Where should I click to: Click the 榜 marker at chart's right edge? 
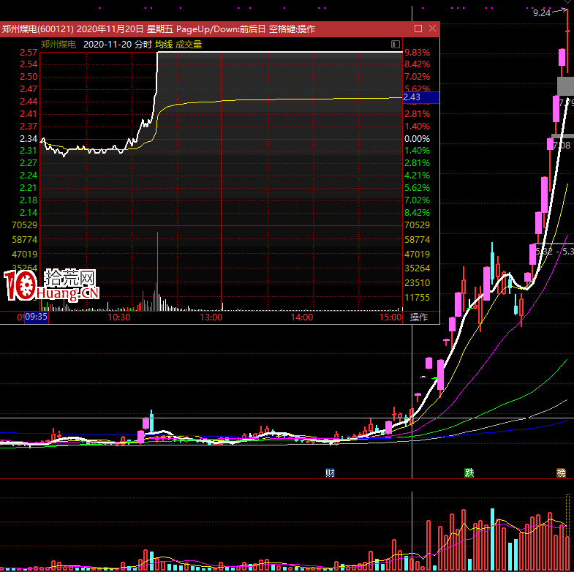point(561,473)
